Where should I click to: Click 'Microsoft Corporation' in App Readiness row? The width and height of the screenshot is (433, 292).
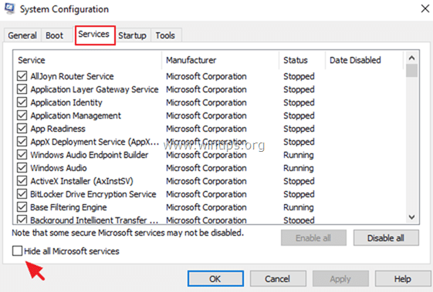click(x=206, y=129)
